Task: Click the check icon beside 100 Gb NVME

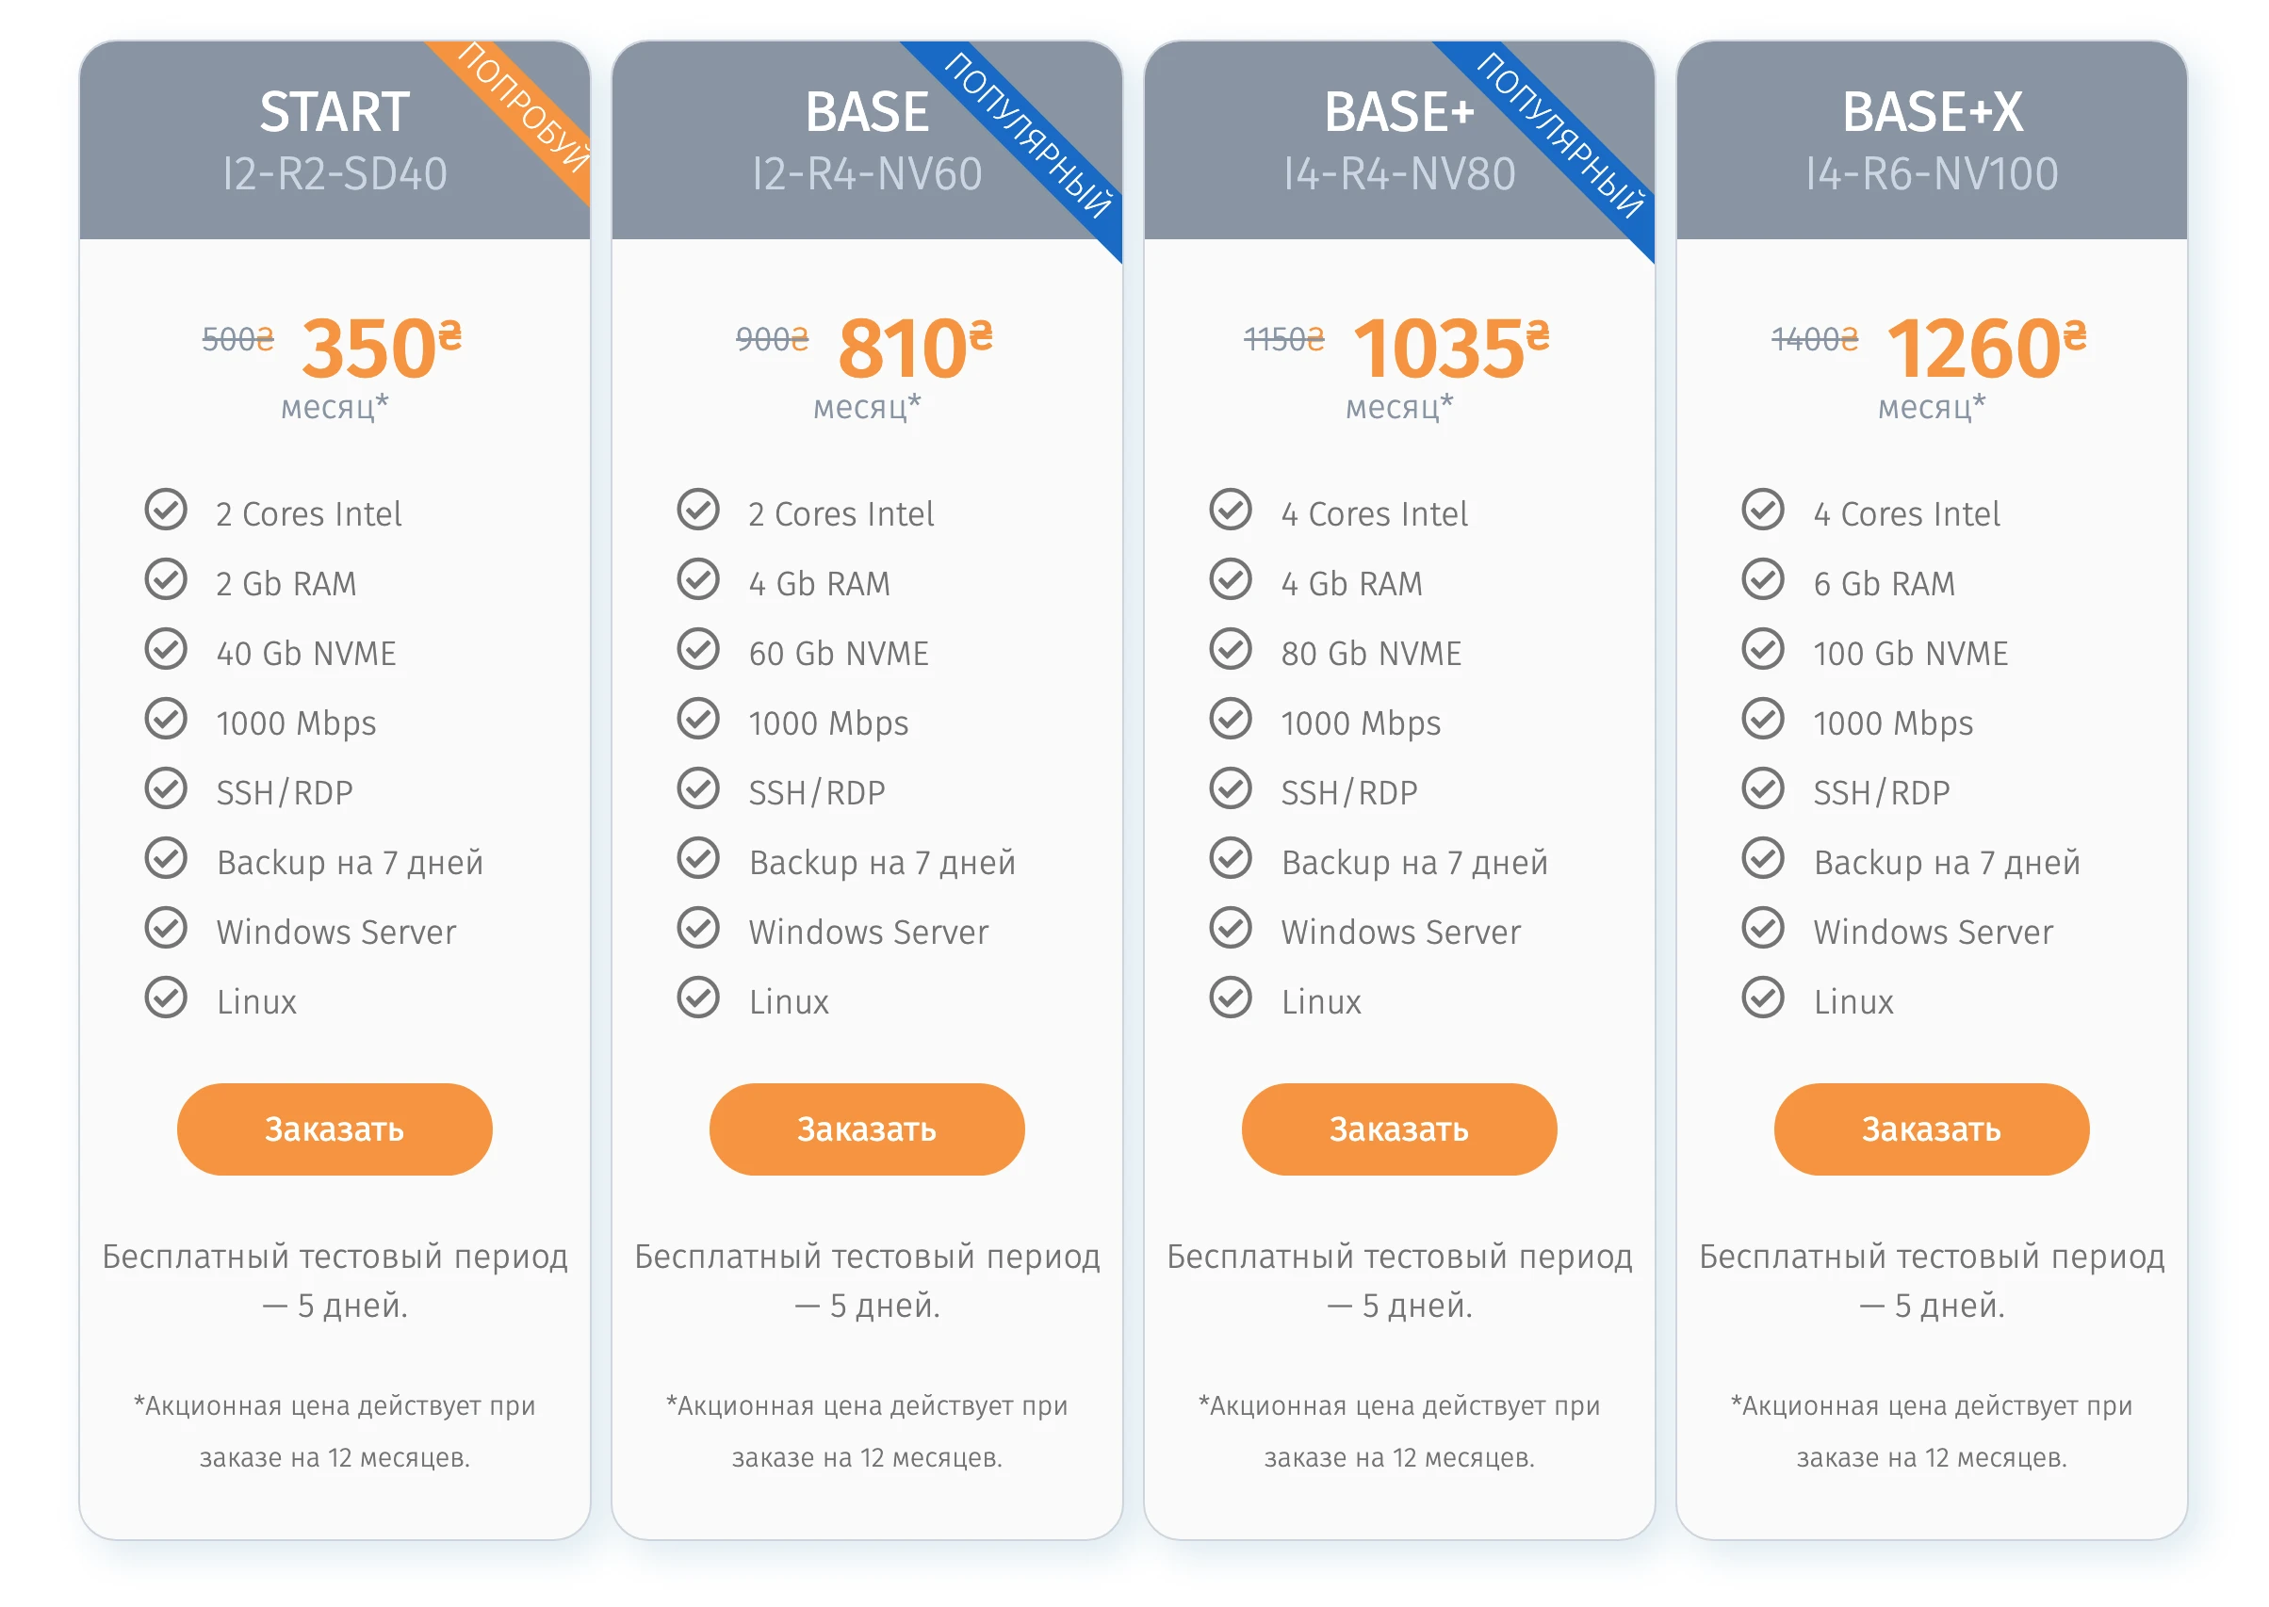Action: point(1762,650)
